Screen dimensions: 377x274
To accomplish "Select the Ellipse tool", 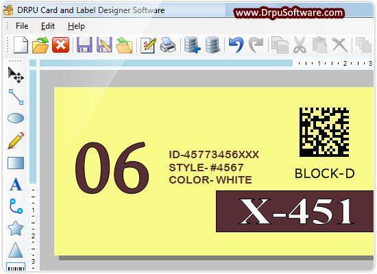I will pos(16,119).
